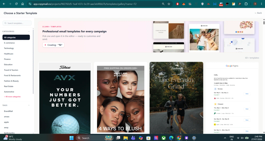Open Microsoft Store from the taskbar
Image resolution: width=265 pixels, height=141 pixels.
point(148,138)
